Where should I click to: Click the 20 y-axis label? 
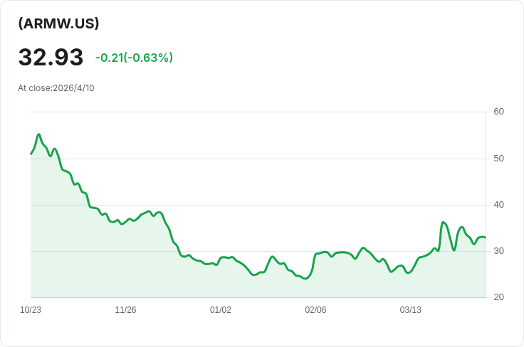(498, 297)
